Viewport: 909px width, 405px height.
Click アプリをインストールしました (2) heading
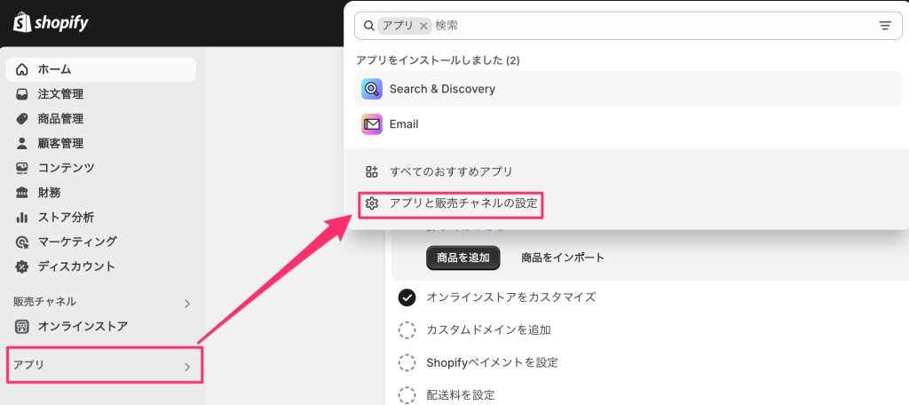(x=439, y=60)
